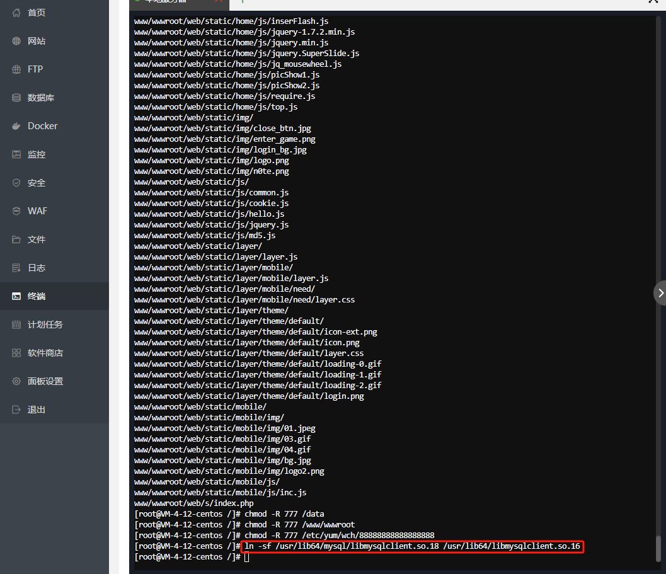Image resolution: width=666 pixels, height=574 pixels.
Task: Open 计划任务 scheduled tasks
Action: click(x=45, y=324)
